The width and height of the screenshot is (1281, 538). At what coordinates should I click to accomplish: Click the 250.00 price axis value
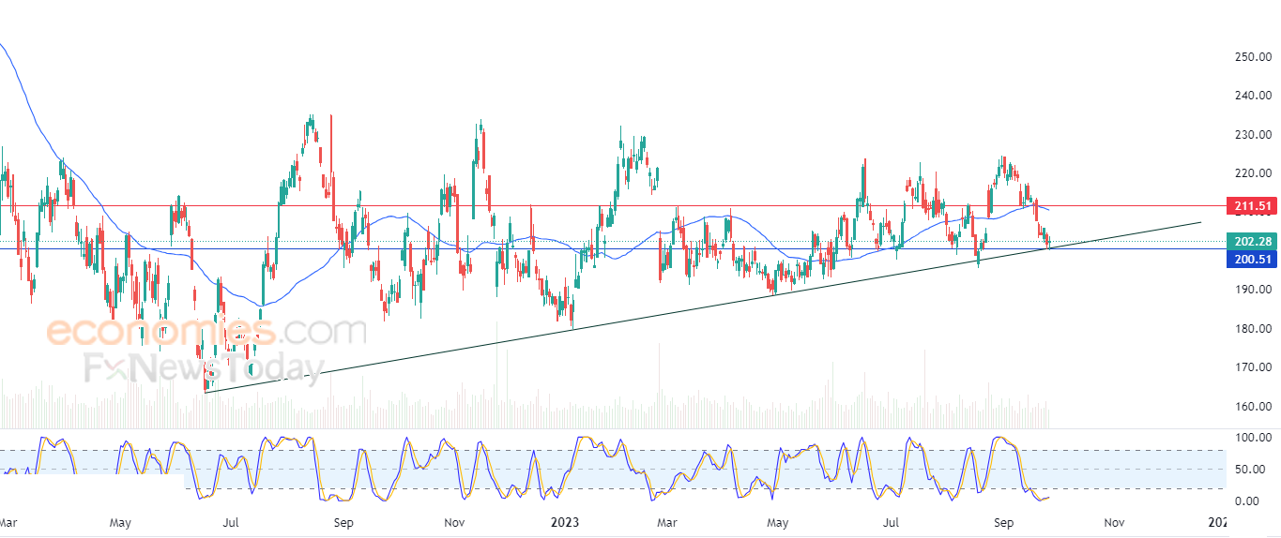1254,57
